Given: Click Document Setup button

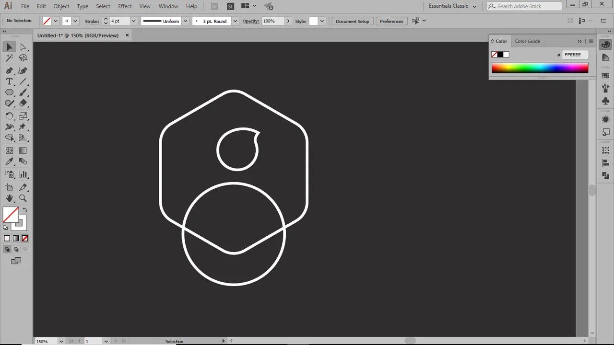Looking at the screenshot, I should [x=353, y=21].
